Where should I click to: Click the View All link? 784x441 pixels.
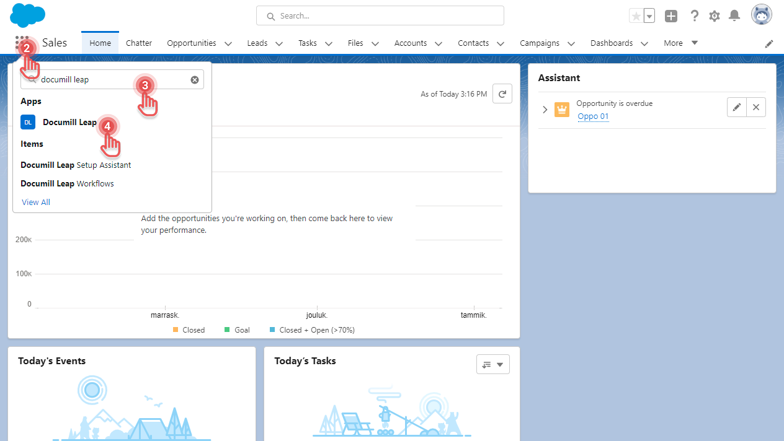coord(36,203)
